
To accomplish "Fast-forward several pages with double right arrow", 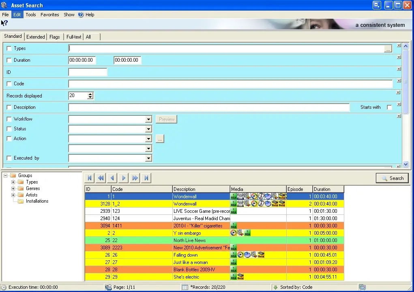I will tap(135, 178).
